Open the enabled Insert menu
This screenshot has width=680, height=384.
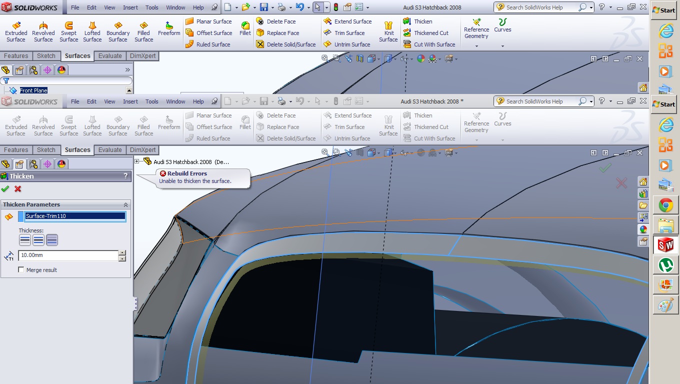(x=130, y=7)
